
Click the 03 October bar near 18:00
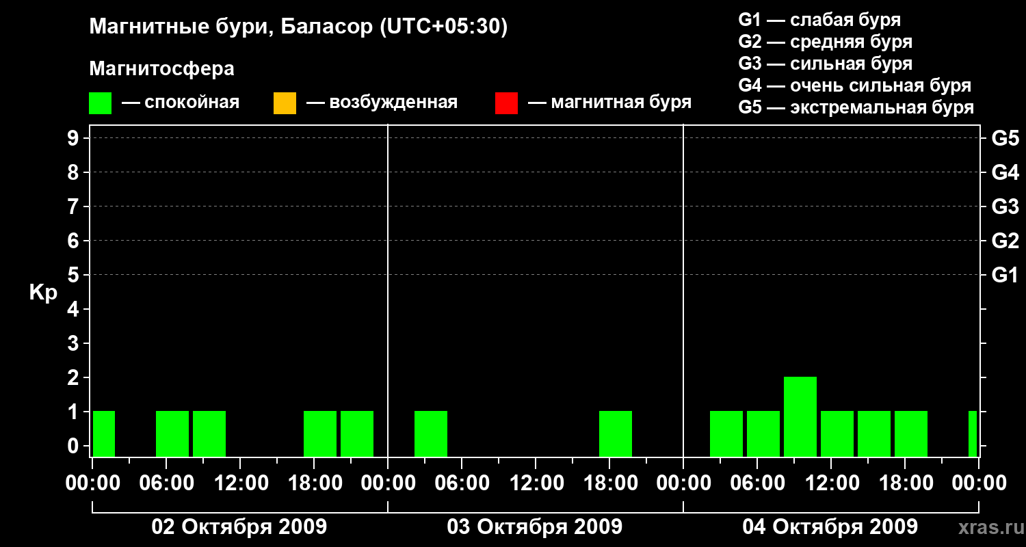click(x=616, y=433)
